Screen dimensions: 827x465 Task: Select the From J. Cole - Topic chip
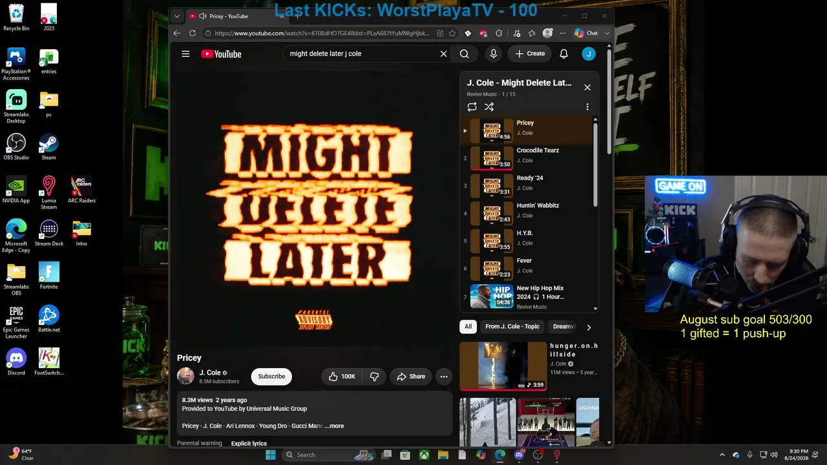(512, 327)
